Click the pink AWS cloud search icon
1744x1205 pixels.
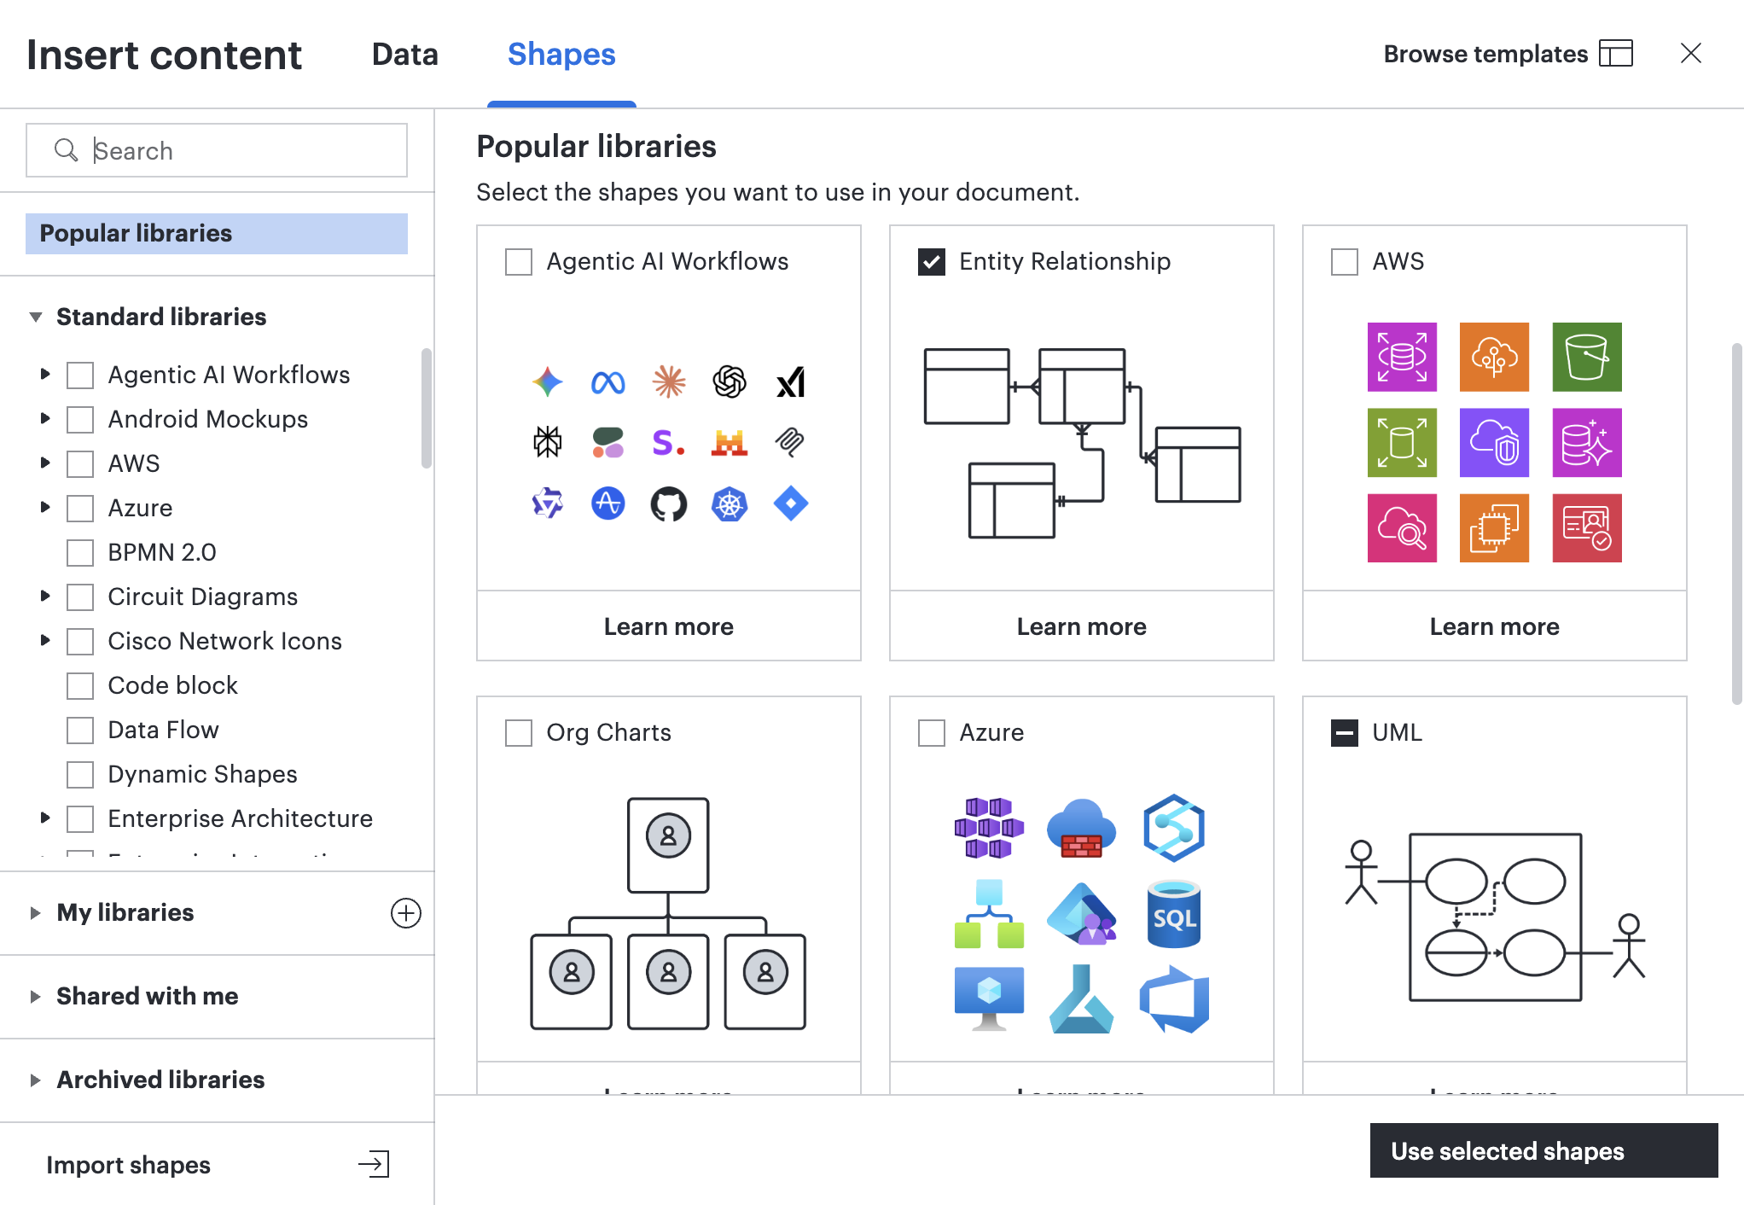point(1402,528)
